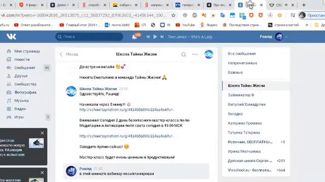Open Главный итог 2019 bookmark
325x182 pixels.
[x=80, y=25]
